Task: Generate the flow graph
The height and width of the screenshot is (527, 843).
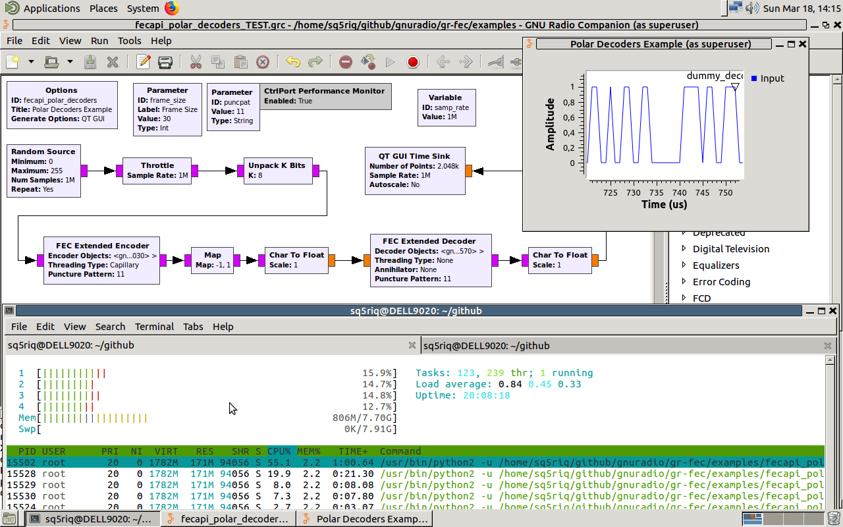Action: click(368, 62)
